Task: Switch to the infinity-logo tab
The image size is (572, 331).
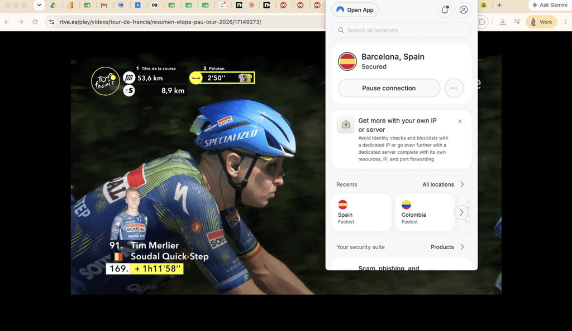Action: pyautogui.click(x=155, y=5)
